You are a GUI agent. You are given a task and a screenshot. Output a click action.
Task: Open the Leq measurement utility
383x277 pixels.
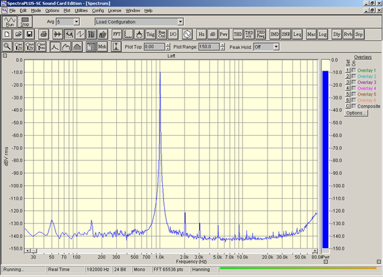pyautogui.click(x=297, y=34)
